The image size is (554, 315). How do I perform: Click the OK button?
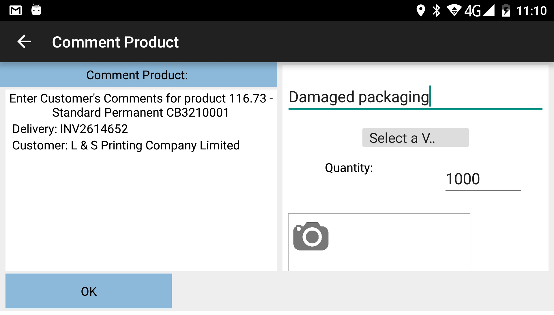click(89, 291)
